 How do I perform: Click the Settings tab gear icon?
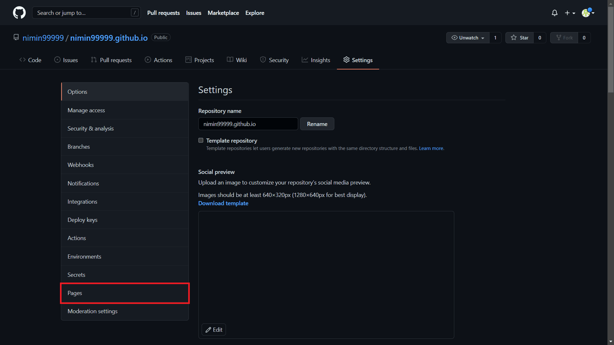point(346,60)
